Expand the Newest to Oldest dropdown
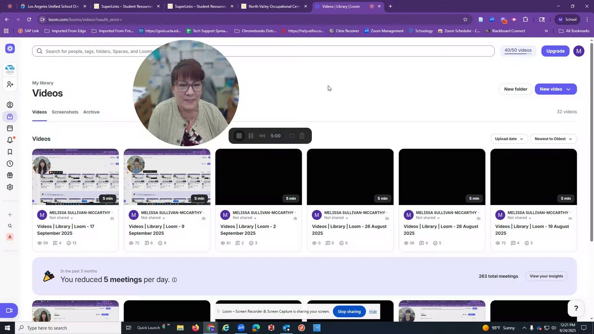Image resolution: width=594 pixels, height=334 pixels. (554, 139)
